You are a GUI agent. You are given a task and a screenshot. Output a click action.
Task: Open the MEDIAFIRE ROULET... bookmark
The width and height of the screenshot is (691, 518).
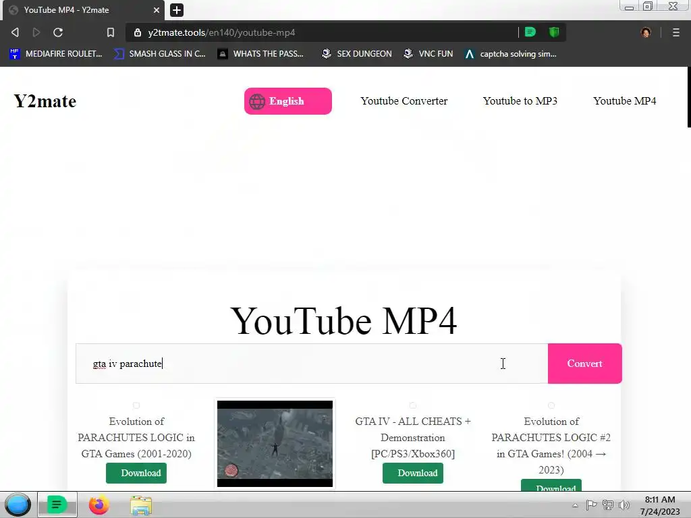coord(56,54)
